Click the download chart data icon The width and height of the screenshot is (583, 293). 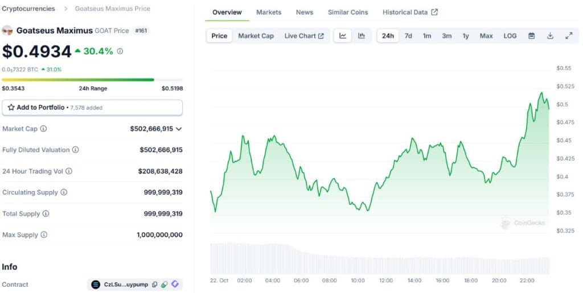click(x=551, y=36)
